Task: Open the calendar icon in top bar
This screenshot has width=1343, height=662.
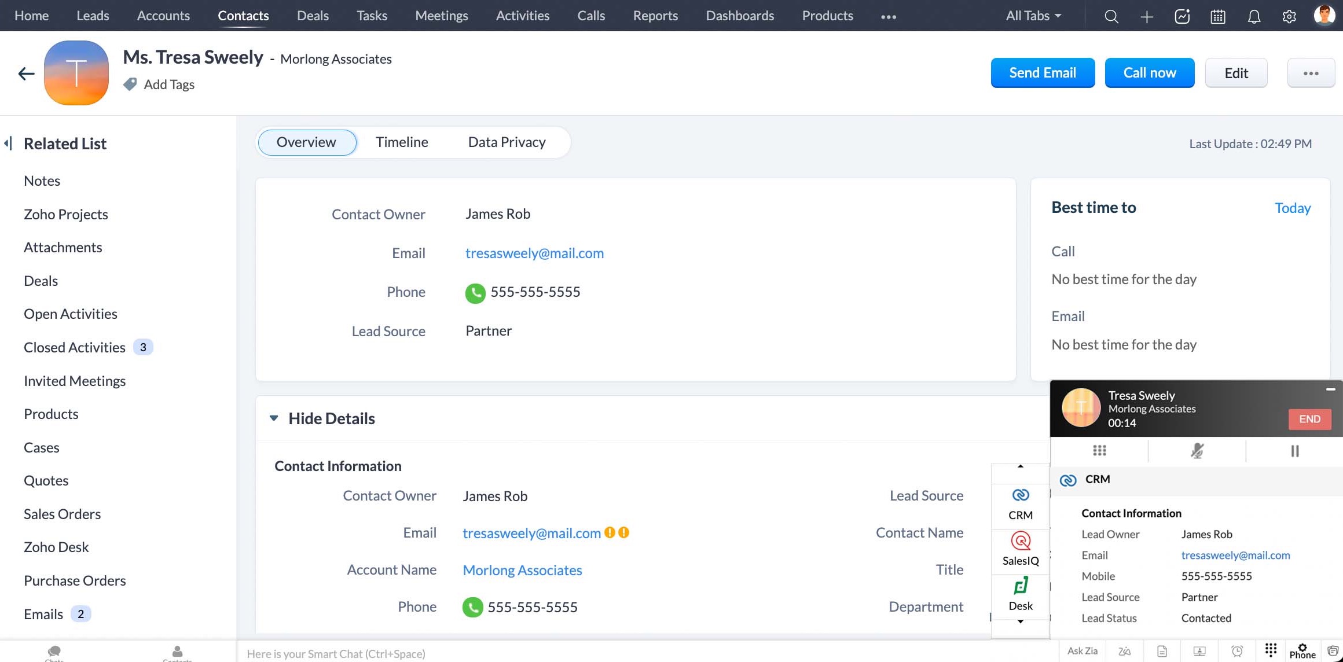Action: (1217, 16)
